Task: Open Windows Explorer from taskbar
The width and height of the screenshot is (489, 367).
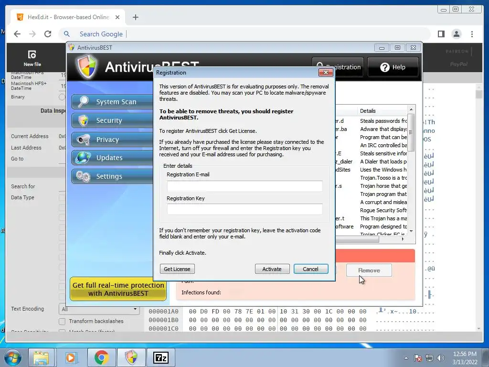Action: point(41,357)
